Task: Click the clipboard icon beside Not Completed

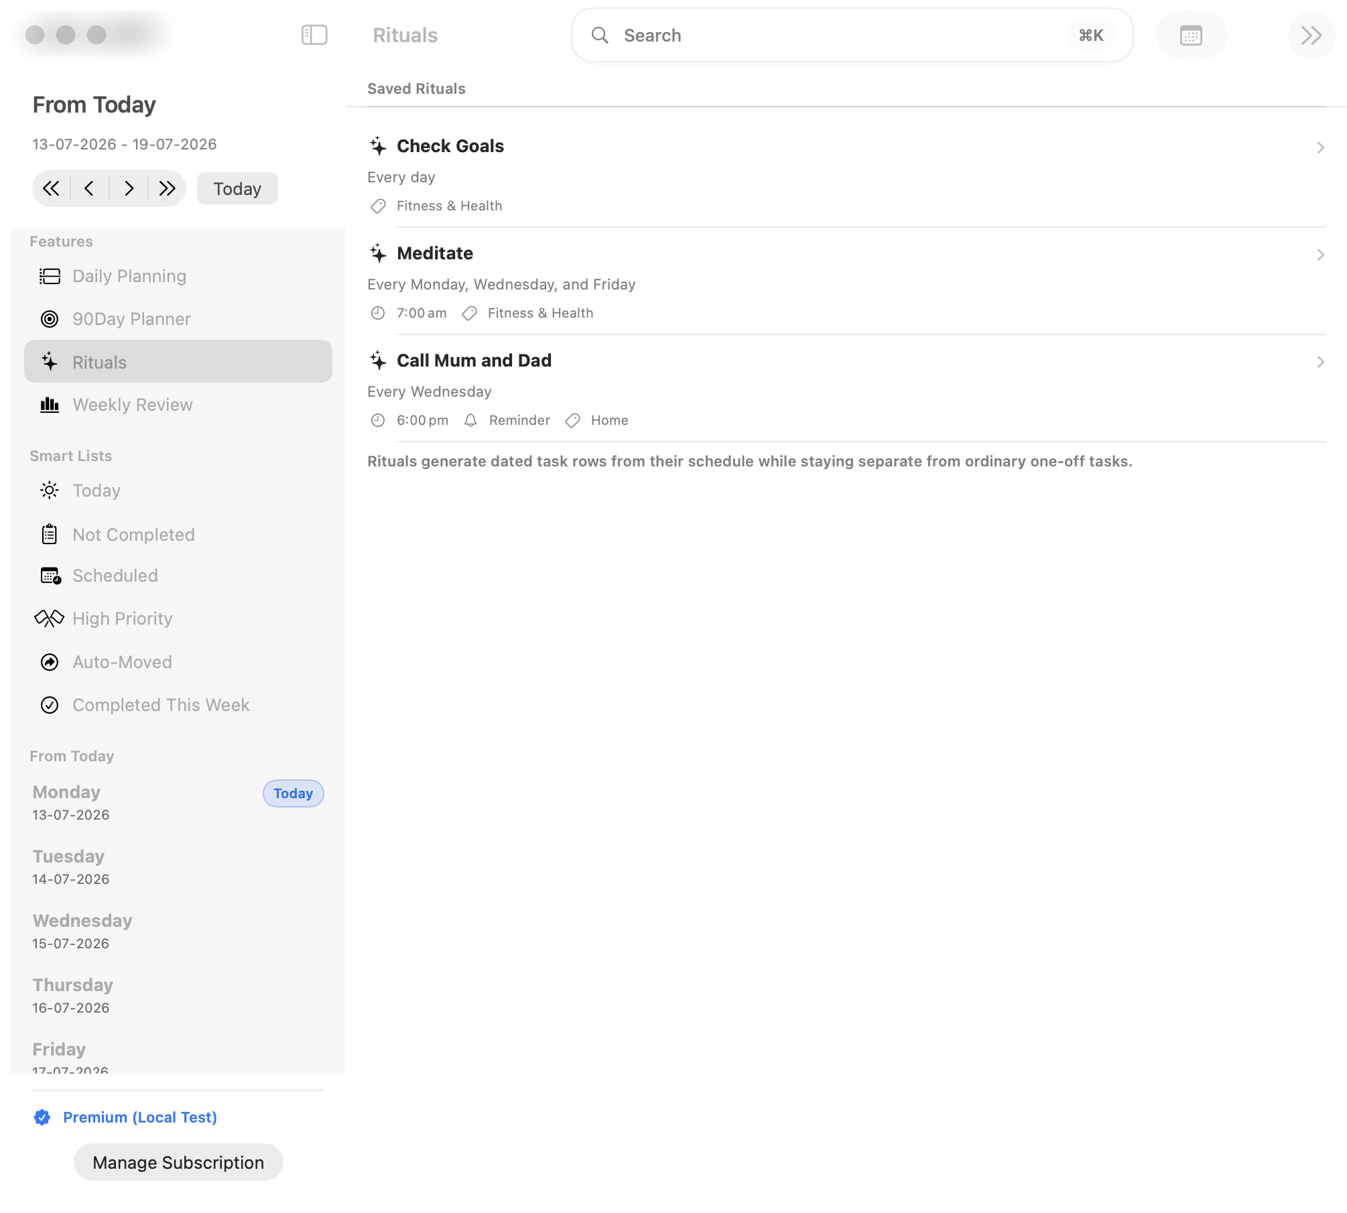Action: pyautogui.click(x=50, y=534)
